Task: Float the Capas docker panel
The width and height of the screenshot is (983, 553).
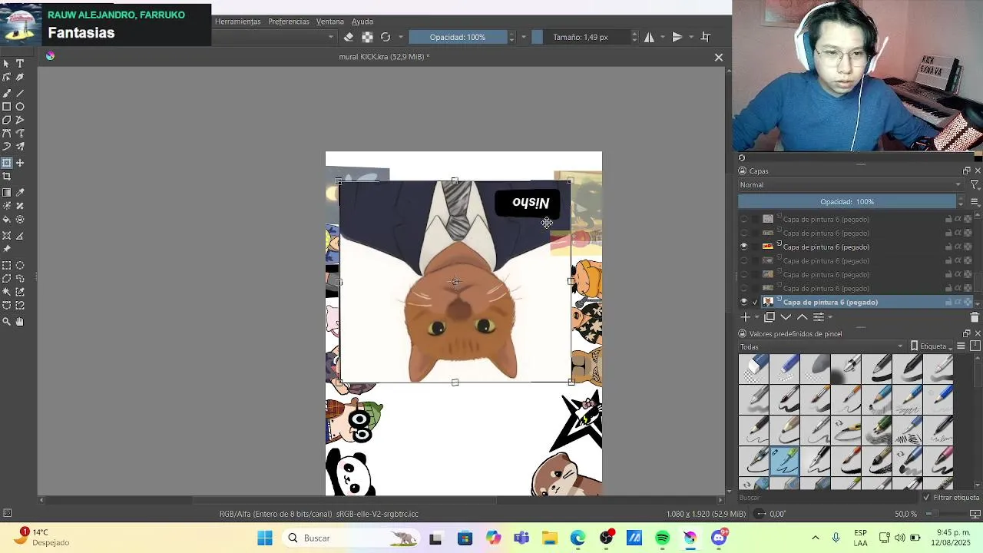Action: tap(966, 171)
